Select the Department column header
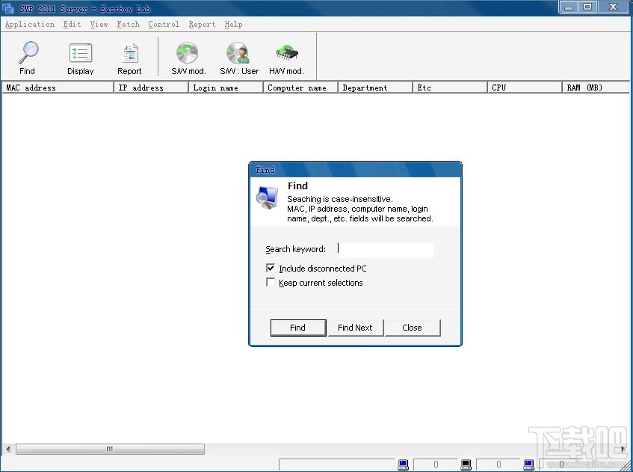Screen dimensions: 633x472 374,87
